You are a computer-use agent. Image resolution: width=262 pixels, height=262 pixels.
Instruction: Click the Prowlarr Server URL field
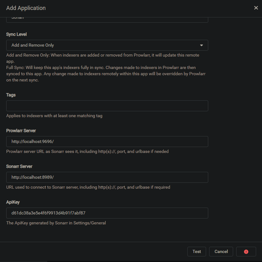click(x=107, y=141)
